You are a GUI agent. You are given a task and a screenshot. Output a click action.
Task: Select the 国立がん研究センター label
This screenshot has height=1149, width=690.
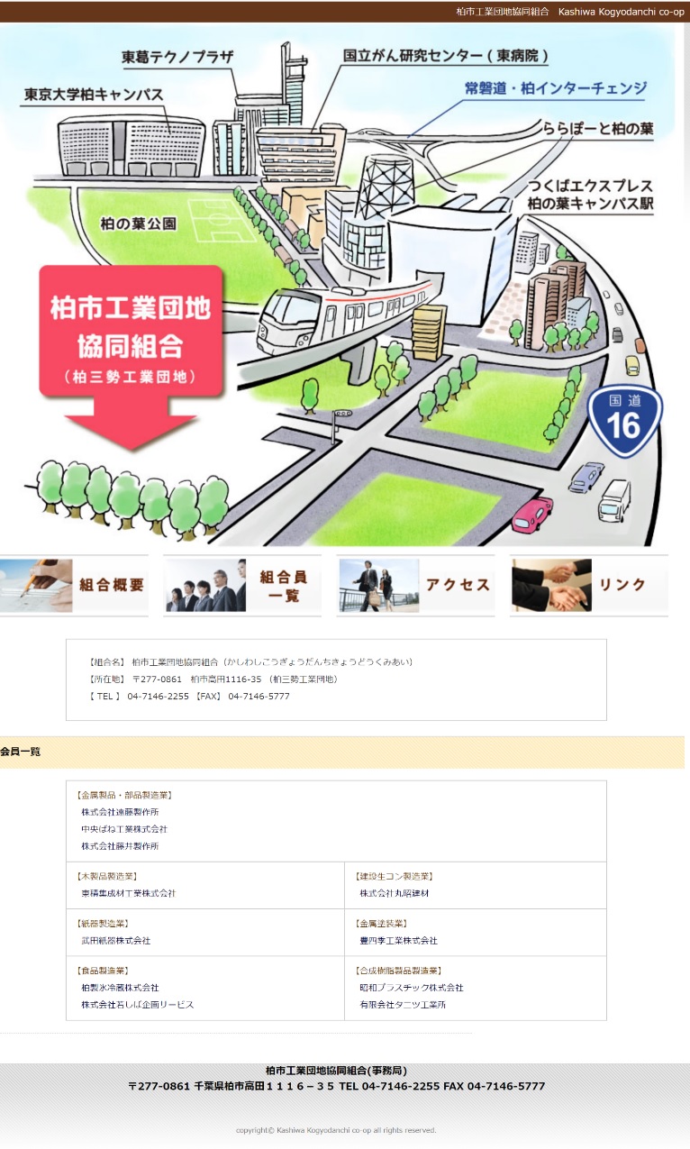[x=446, y=56]
